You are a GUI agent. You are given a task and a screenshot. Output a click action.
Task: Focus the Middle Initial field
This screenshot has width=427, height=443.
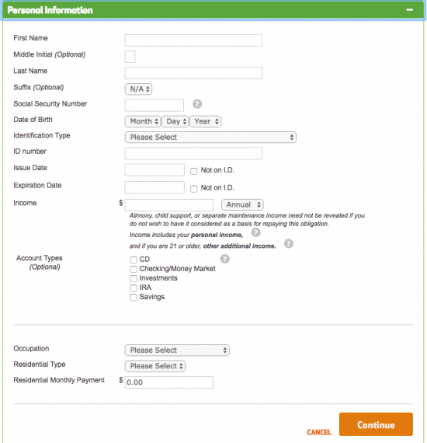130,57
